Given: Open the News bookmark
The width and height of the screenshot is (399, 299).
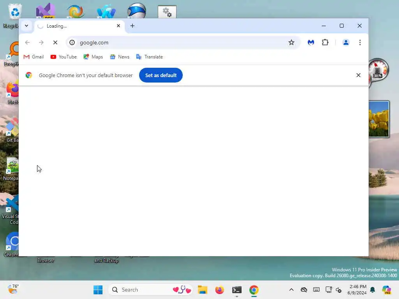Looking at the screenshot, I should coord(120,57).
